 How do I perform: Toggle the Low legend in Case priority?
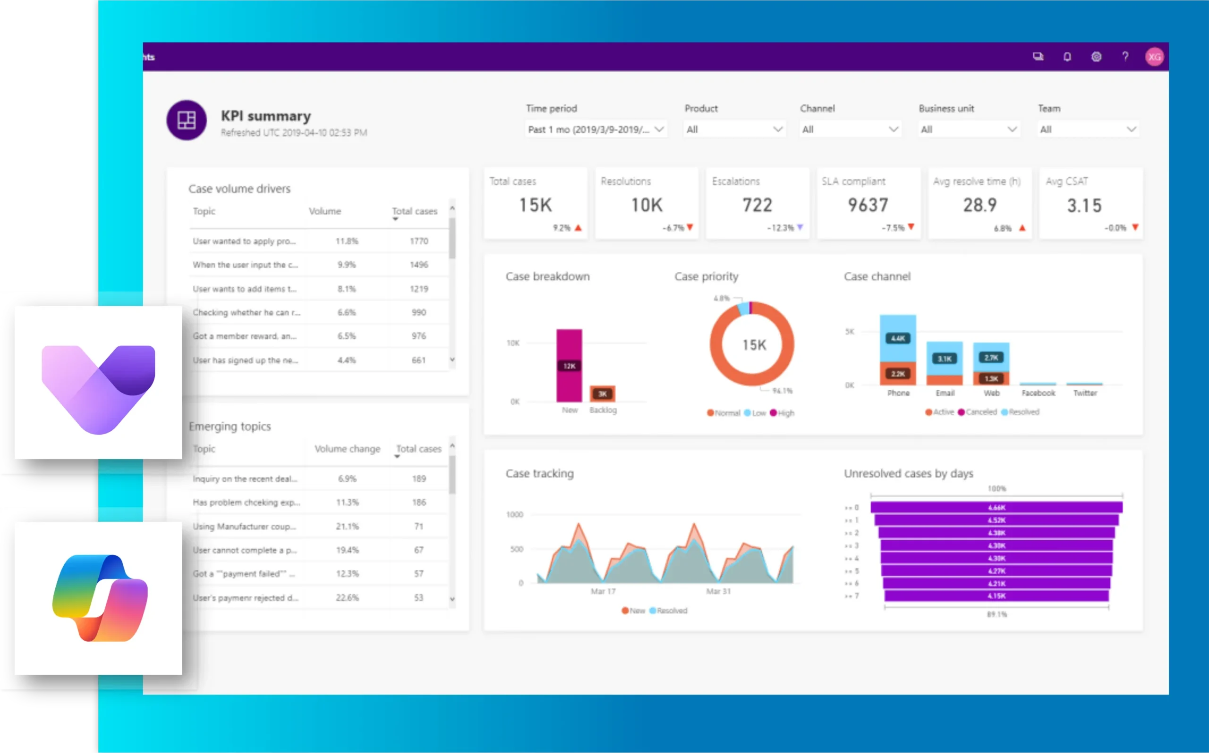tap(755, 413)
